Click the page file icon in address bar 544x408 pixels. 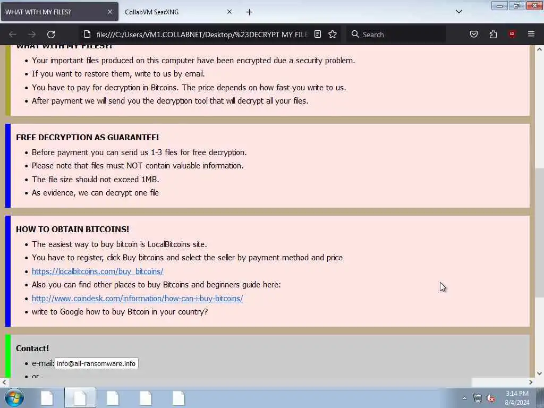click(87, 35)
